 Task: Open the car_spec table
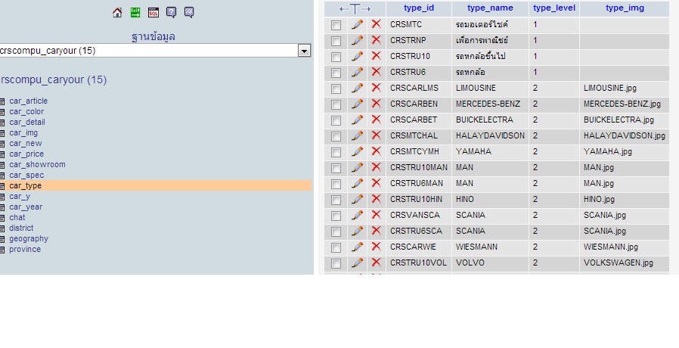coord(26,175)
